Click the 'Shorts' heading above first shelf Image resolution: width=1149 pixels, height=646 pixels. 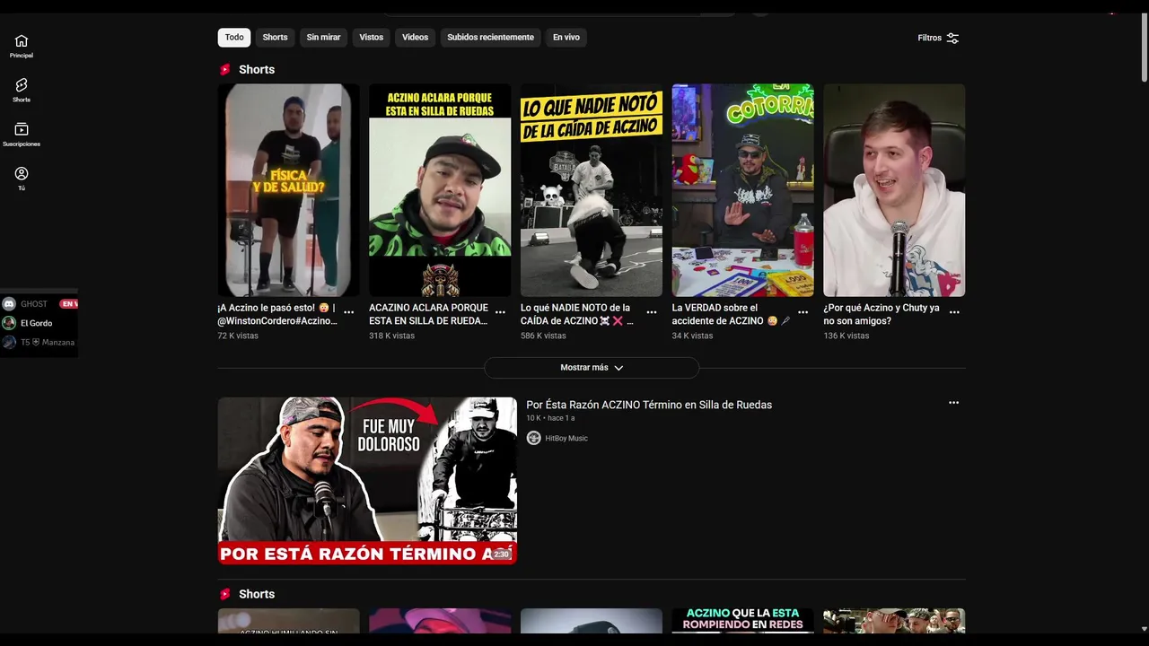point(257,69)
